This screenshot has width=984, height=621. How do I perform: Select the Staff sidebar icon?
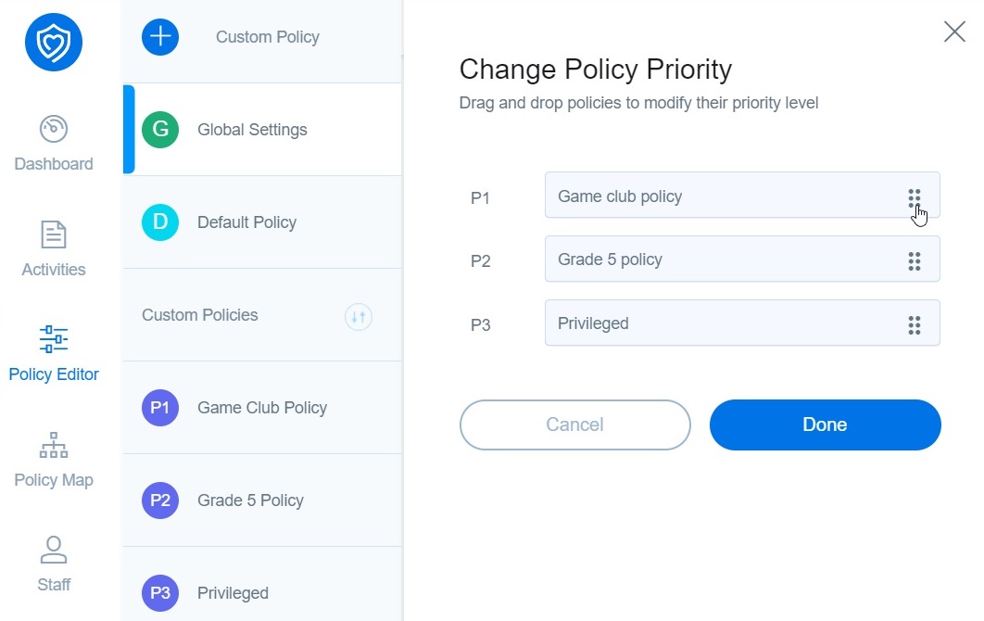[53, 565]
